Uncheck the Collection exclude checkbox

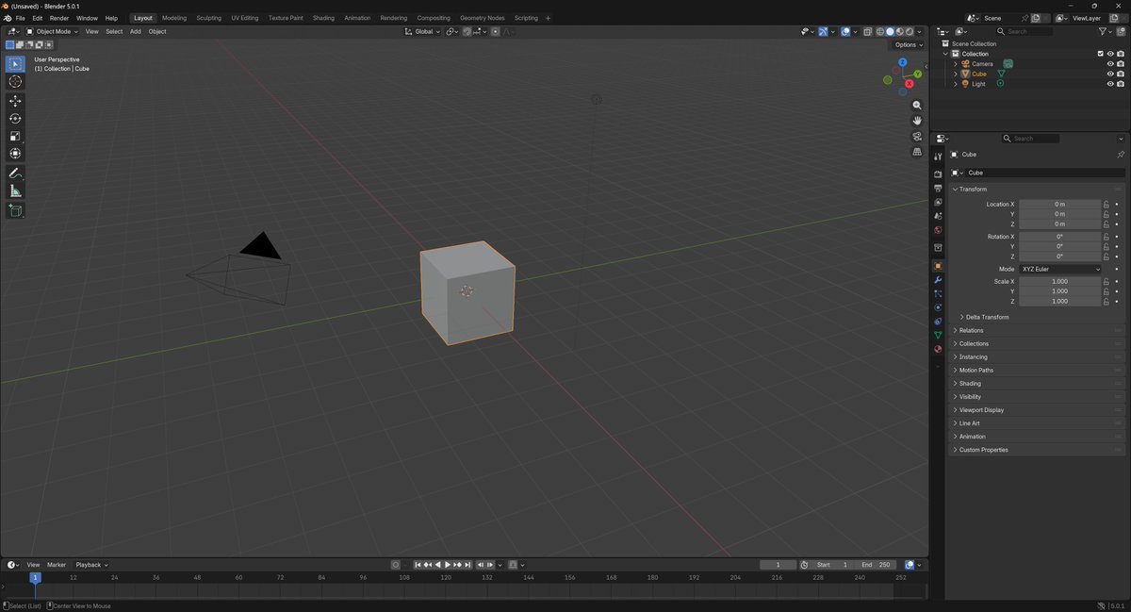click(x=1100, y=54)
